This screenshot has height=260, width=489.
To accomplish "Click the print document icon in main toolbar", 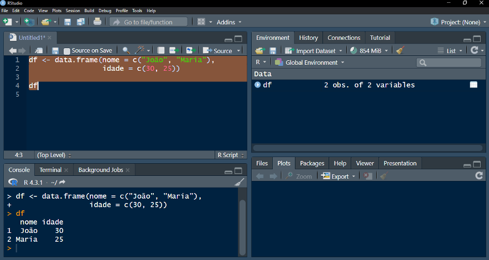I will click(x=97, y=22).
